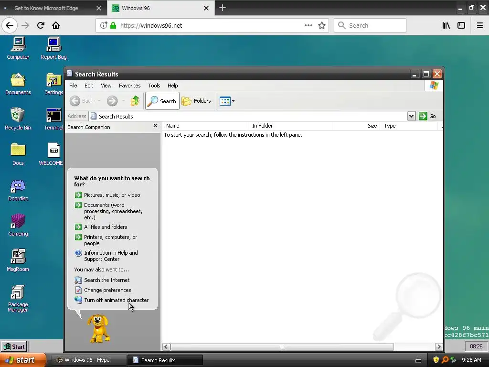Click the horizontal scrollbar thumb

pos(282,347)
